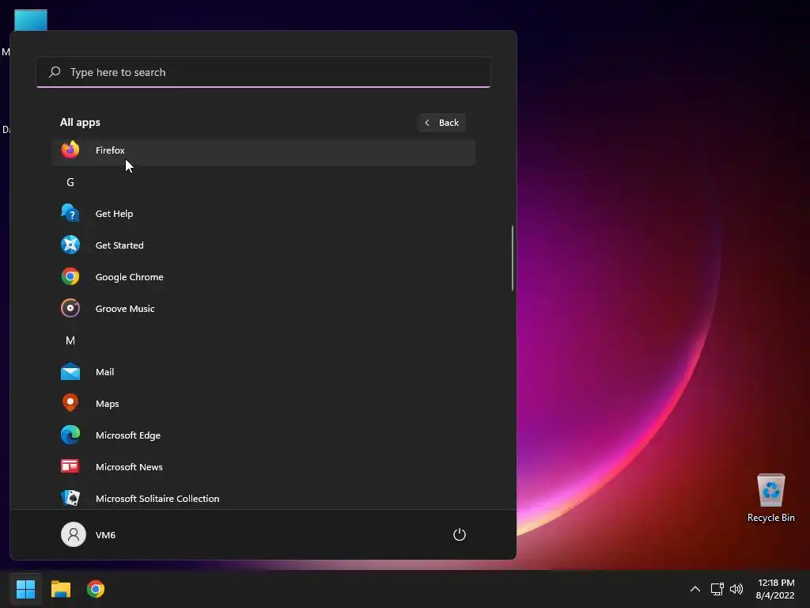Select the Groove Music label

[x=125, y=309]
